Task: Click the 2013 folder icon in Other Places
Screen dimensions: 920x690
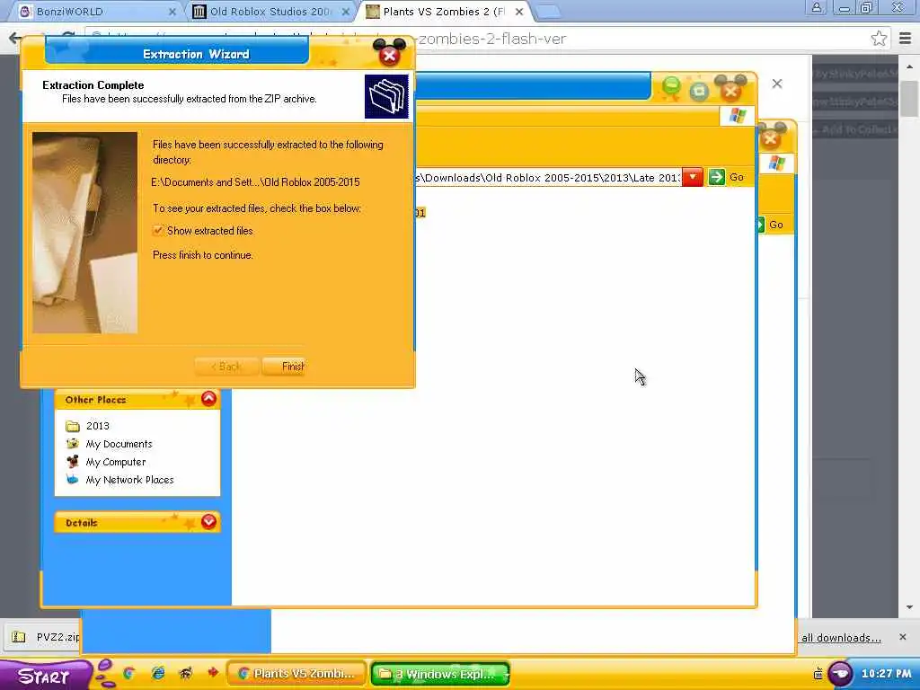Action: click(73, 425)
